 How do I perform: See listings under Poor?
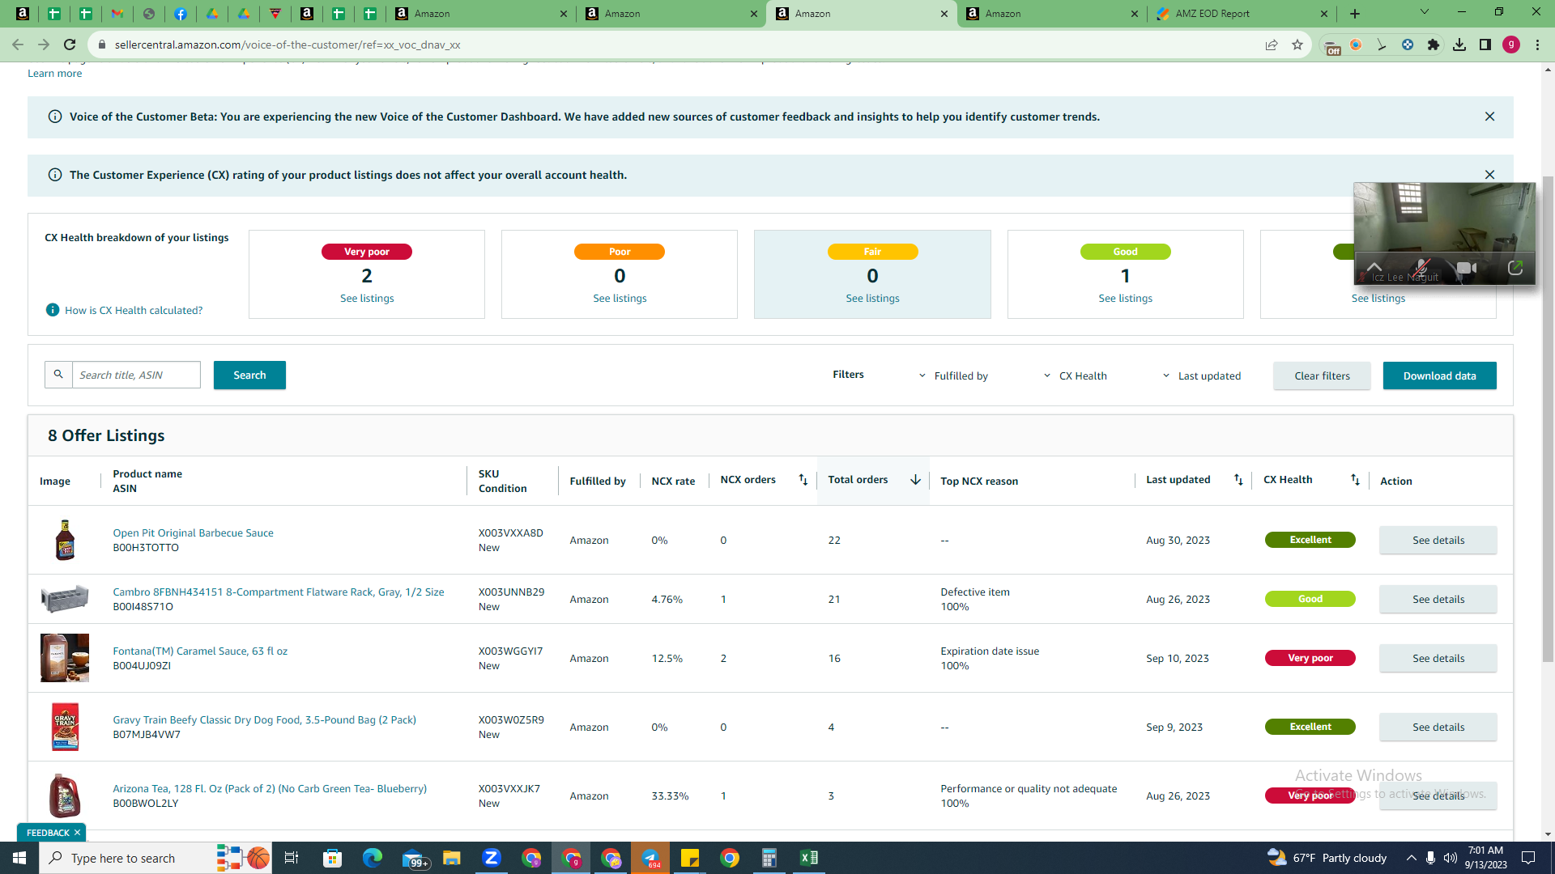pos(620,299)
